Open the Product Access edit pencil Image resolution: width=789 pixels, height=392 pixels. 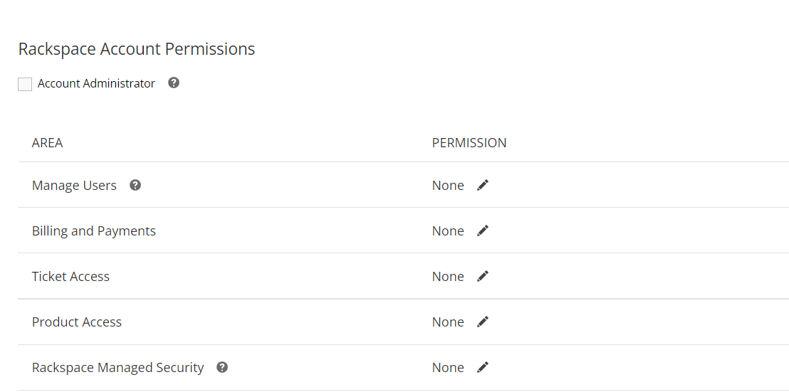coord(483,322)
